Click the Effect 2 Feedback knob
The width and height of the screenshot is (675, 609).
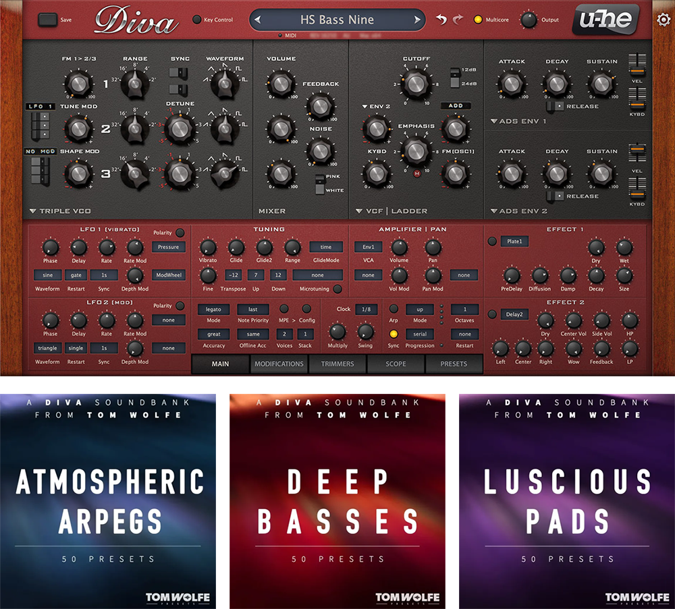pos(601,349)
